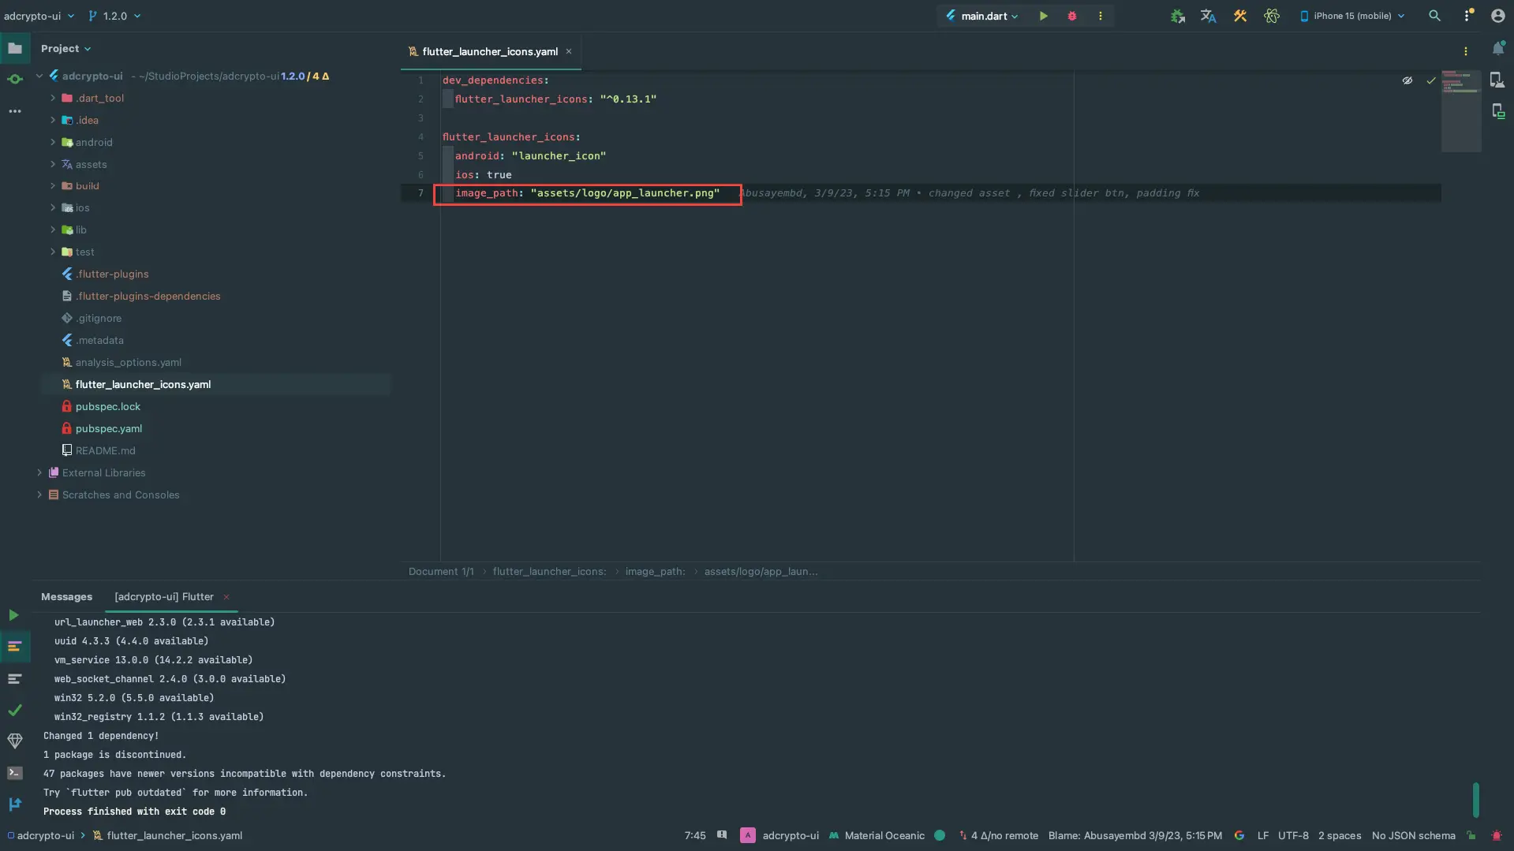
Task: Click the 2 spaces indent setting
Action: [1339, 835]
